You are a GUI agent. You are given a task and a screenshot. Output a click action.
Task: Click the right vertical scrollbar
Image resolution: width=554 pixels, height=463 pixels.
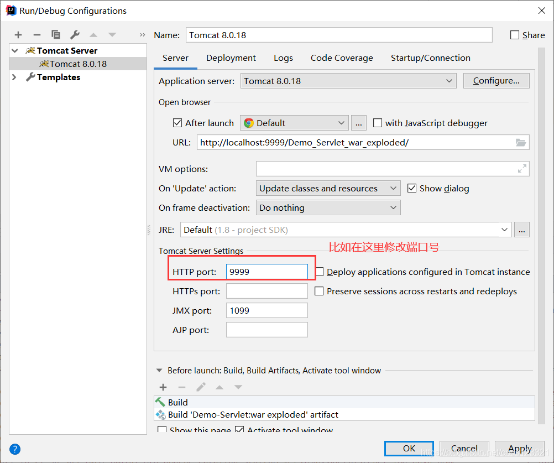(541, 236)
